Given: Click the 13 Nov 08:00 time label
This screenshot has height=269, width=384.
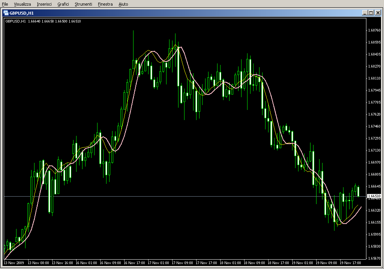Looking at the screenshot, I should click(x=38, y=263).
